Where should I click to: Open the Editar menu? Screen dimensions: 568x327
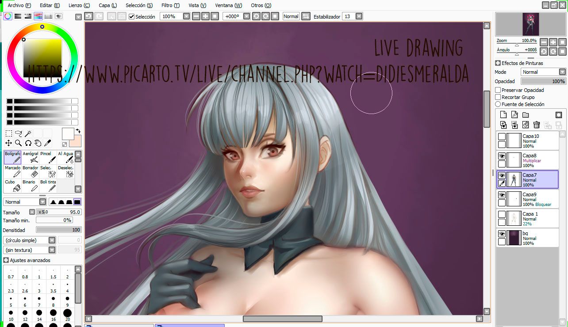click(x=50, y=5)
